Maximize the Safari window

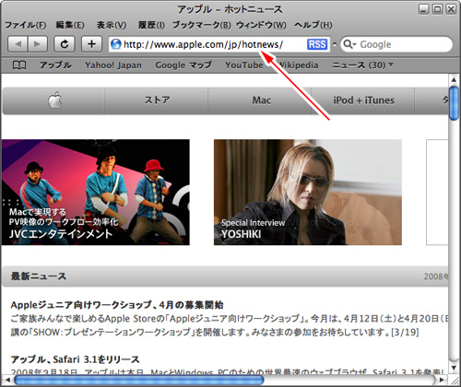pos(437,9)
